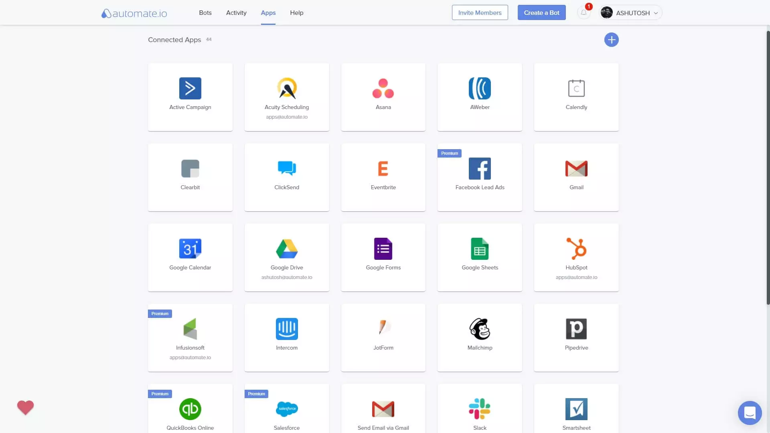770x433 pixels.
Task: Select the Activity menu tab
Action: (x=236, y=13)
